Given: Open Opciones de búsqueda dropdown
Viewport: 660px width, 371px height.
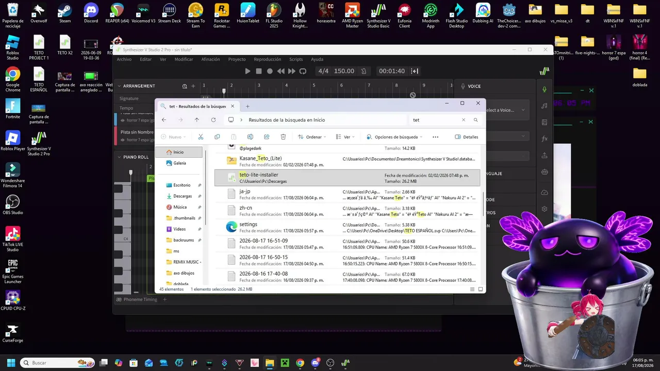Looking at the screenshot, I should click(x=394, y=137).
